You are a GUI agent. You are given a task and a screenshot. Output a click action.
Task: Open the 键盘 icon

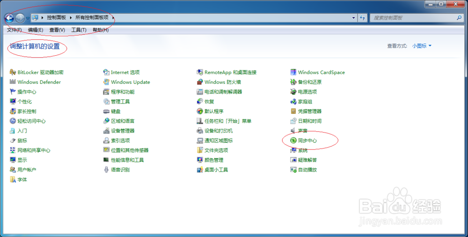[x=106, y=111]
